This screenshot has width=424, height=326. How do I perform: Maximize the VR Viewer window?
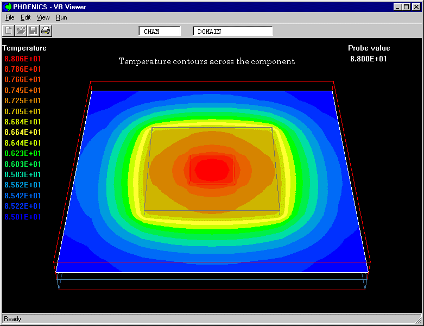tap(406, 7)
